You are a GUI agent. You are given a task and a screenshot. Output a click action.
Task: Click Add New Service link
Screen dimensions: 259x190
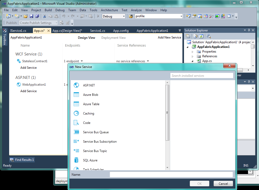point(169,37)
